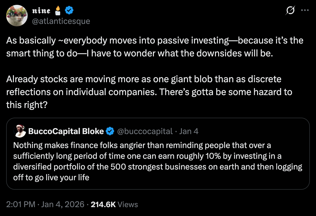Open nine's cat profile picture
Viewport: 316px width, 216px height.
[17, 16]
